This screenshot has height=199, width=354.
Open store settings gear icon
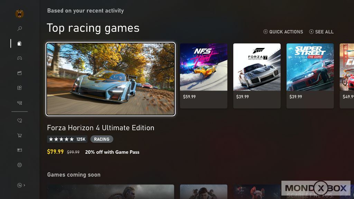[20, 165]
